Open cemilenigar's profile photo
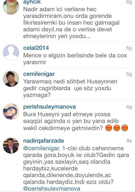 coord(11,79)
